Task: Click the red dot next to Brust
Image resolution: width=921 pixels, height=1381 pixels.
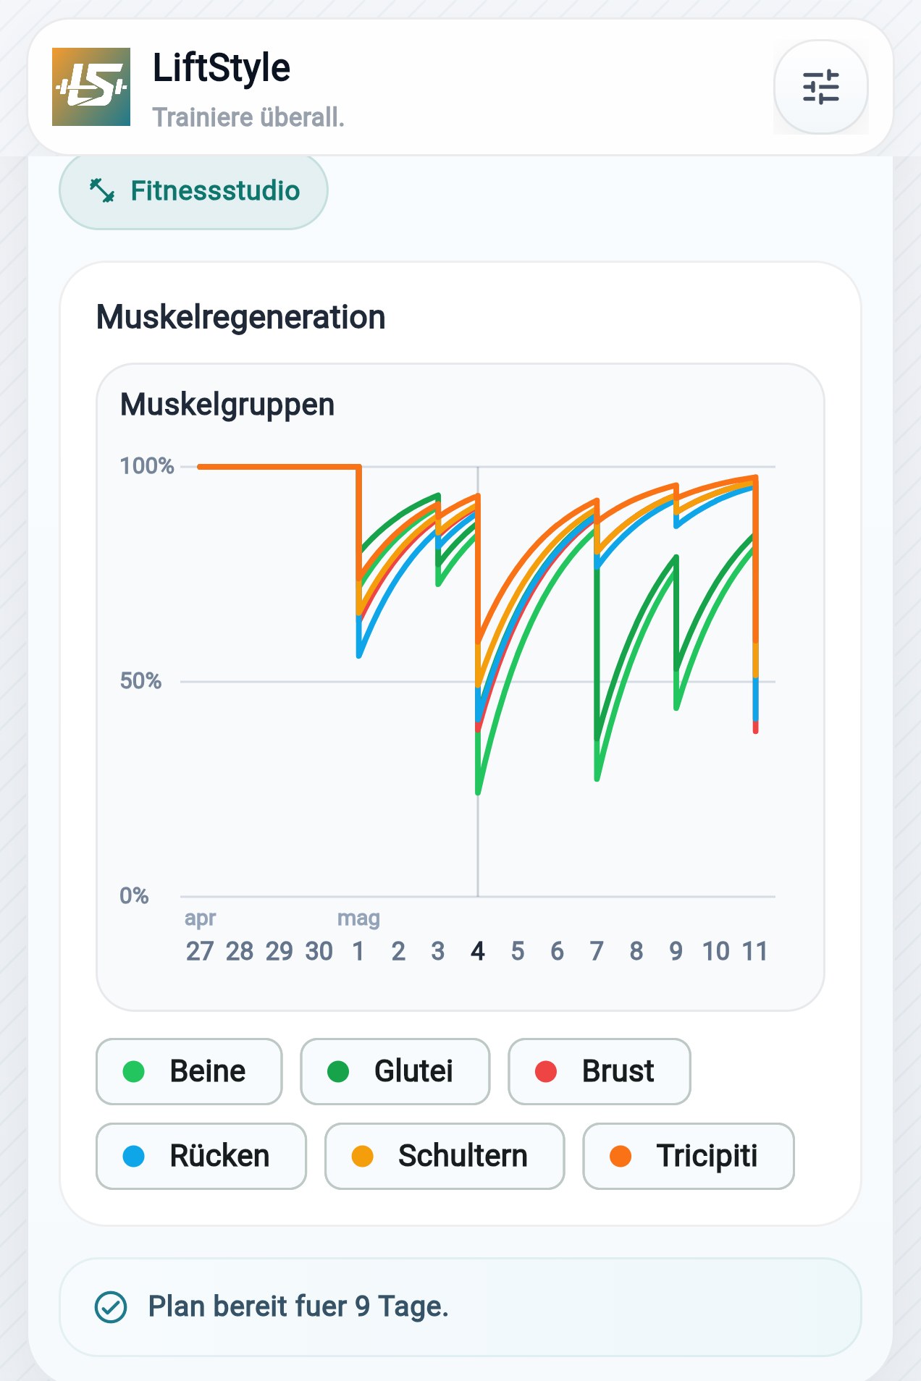Action: [x=546, y=1071]
